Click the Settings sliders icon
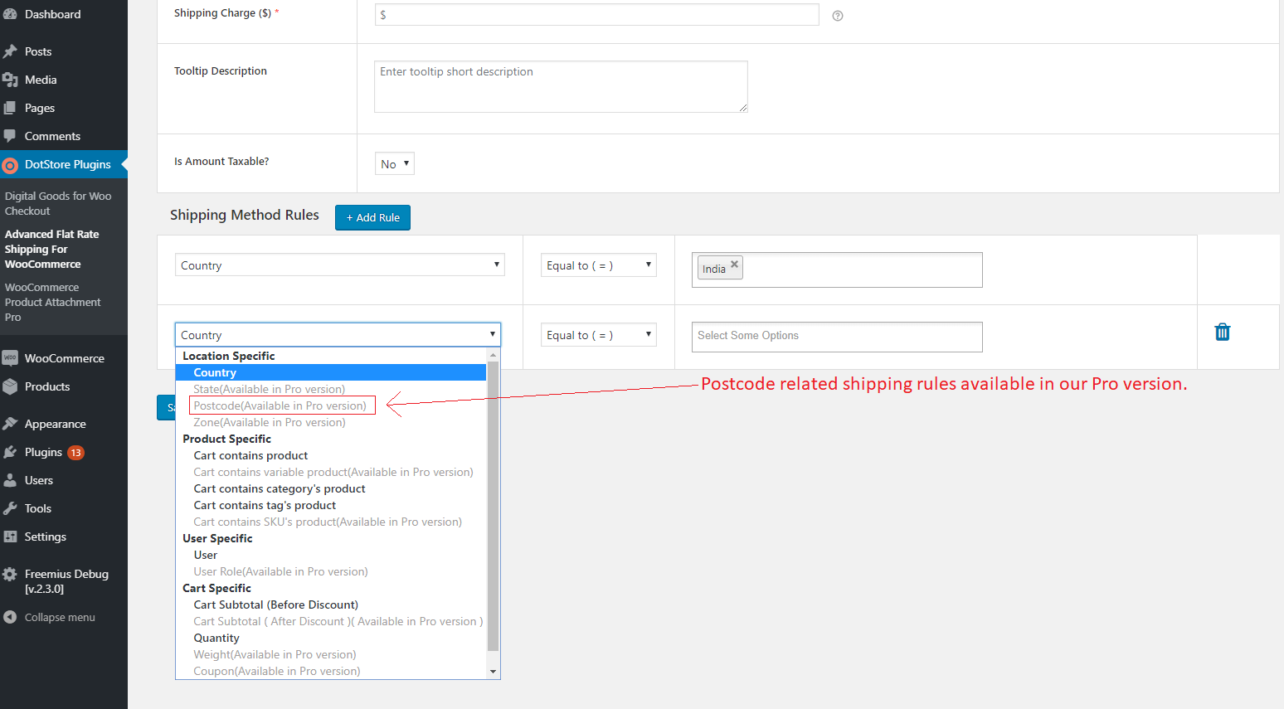Viewport: 1284px width, 709px height. coord(10,537)
